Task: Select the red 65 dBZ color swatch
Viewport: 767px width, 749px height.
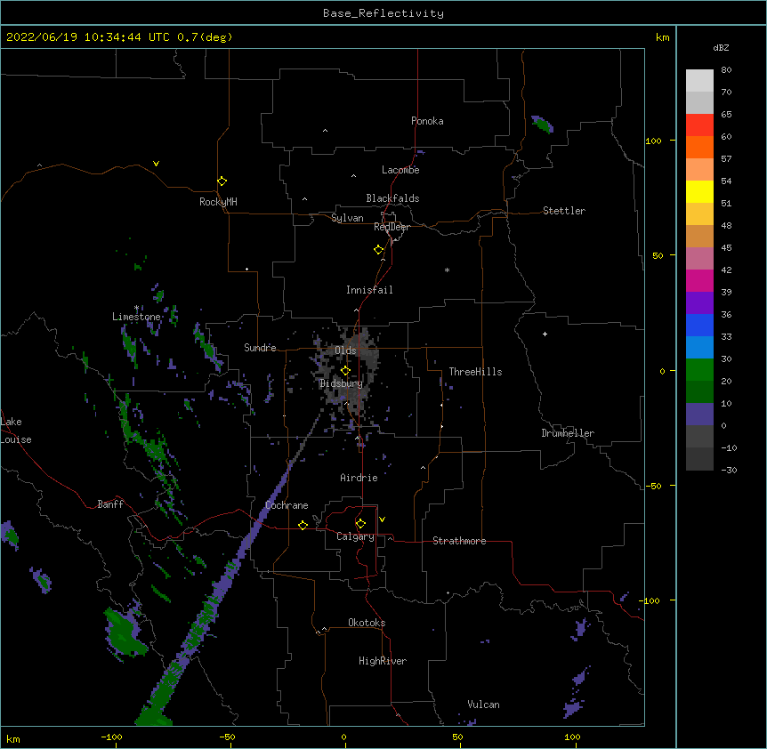Action: 699,125
